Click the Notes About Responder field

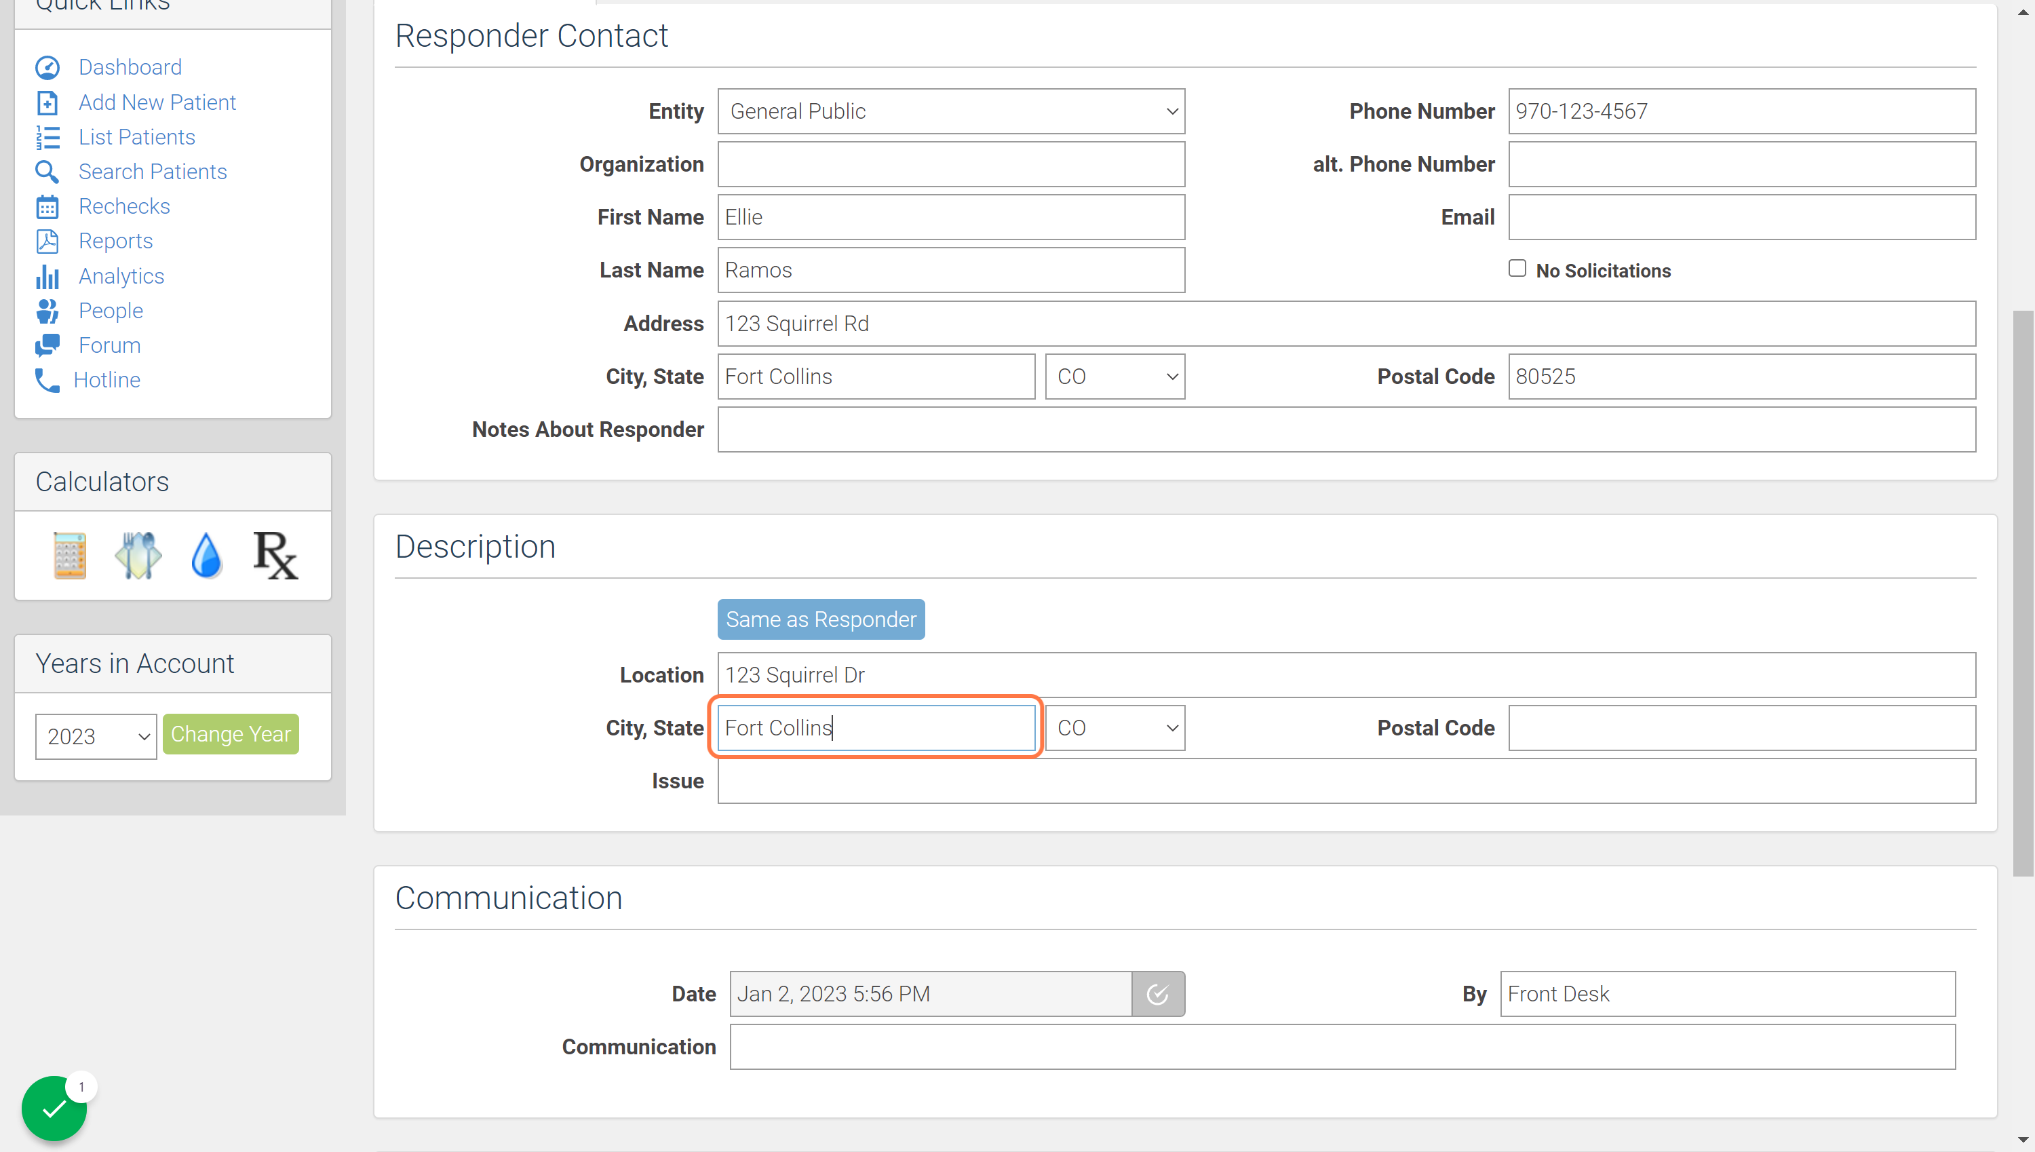pyautogui.click(x=1346, y=429)
